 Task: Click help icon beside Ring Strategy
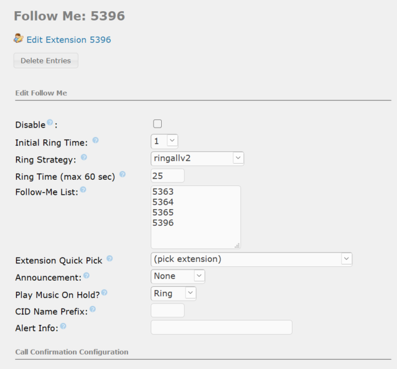tap(84, 157)
